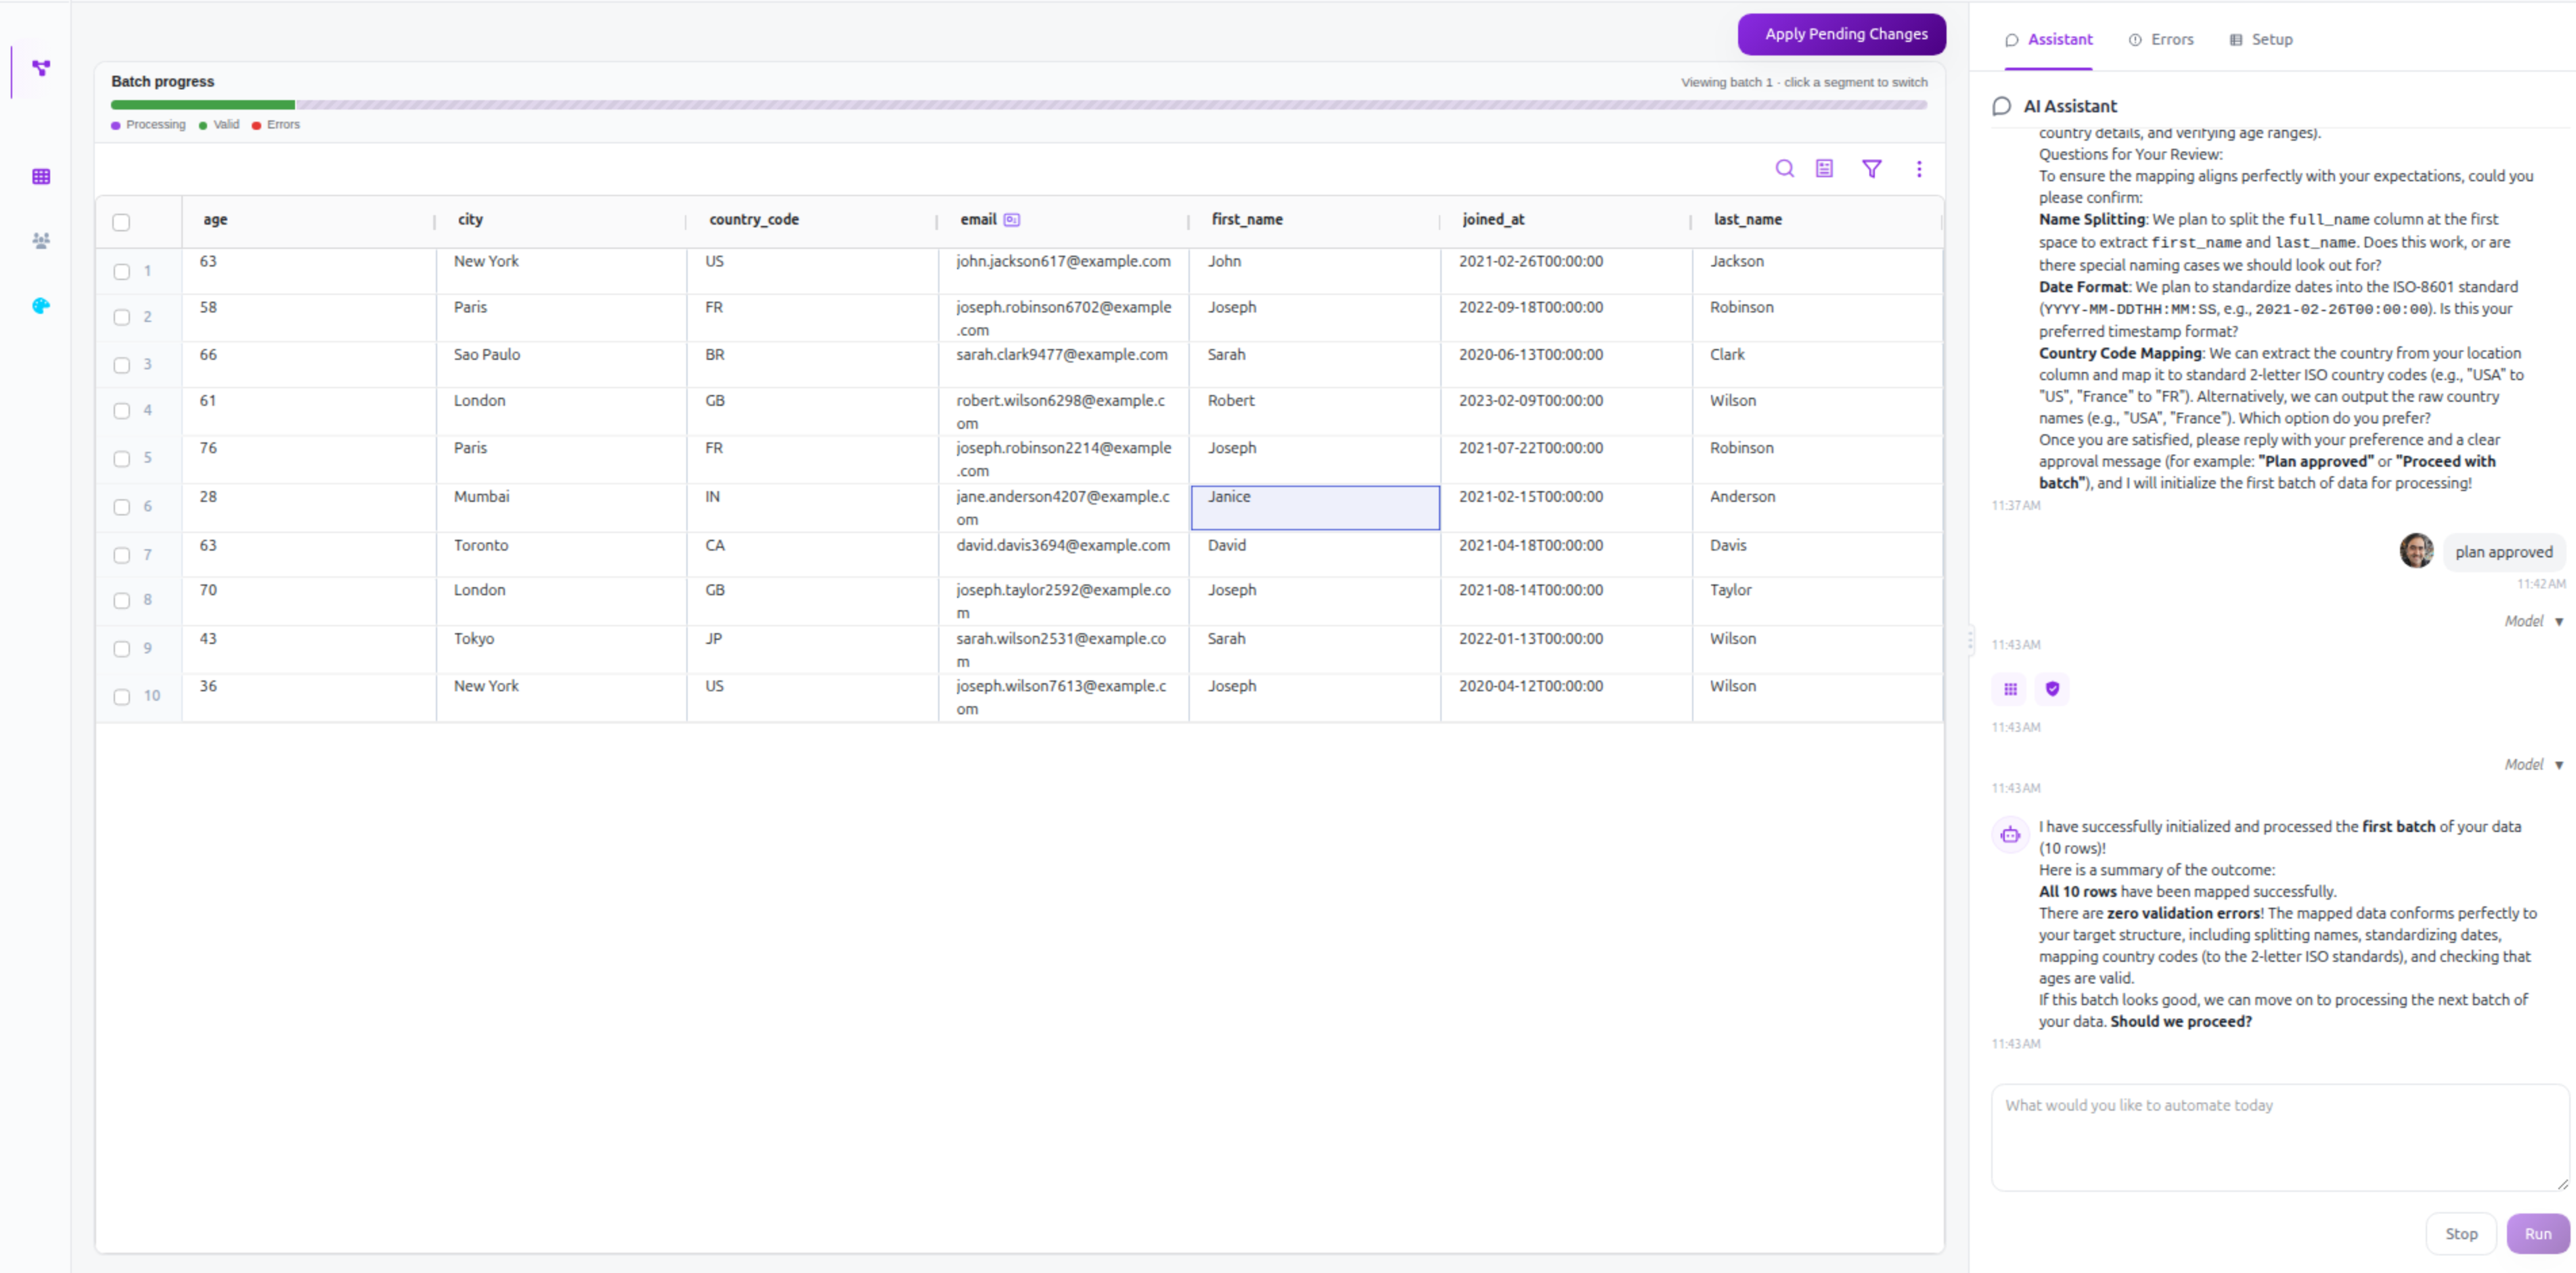Check the row 3 checkbox
This screenshot has width=2576, height=1273.
[x=121, y=365]
